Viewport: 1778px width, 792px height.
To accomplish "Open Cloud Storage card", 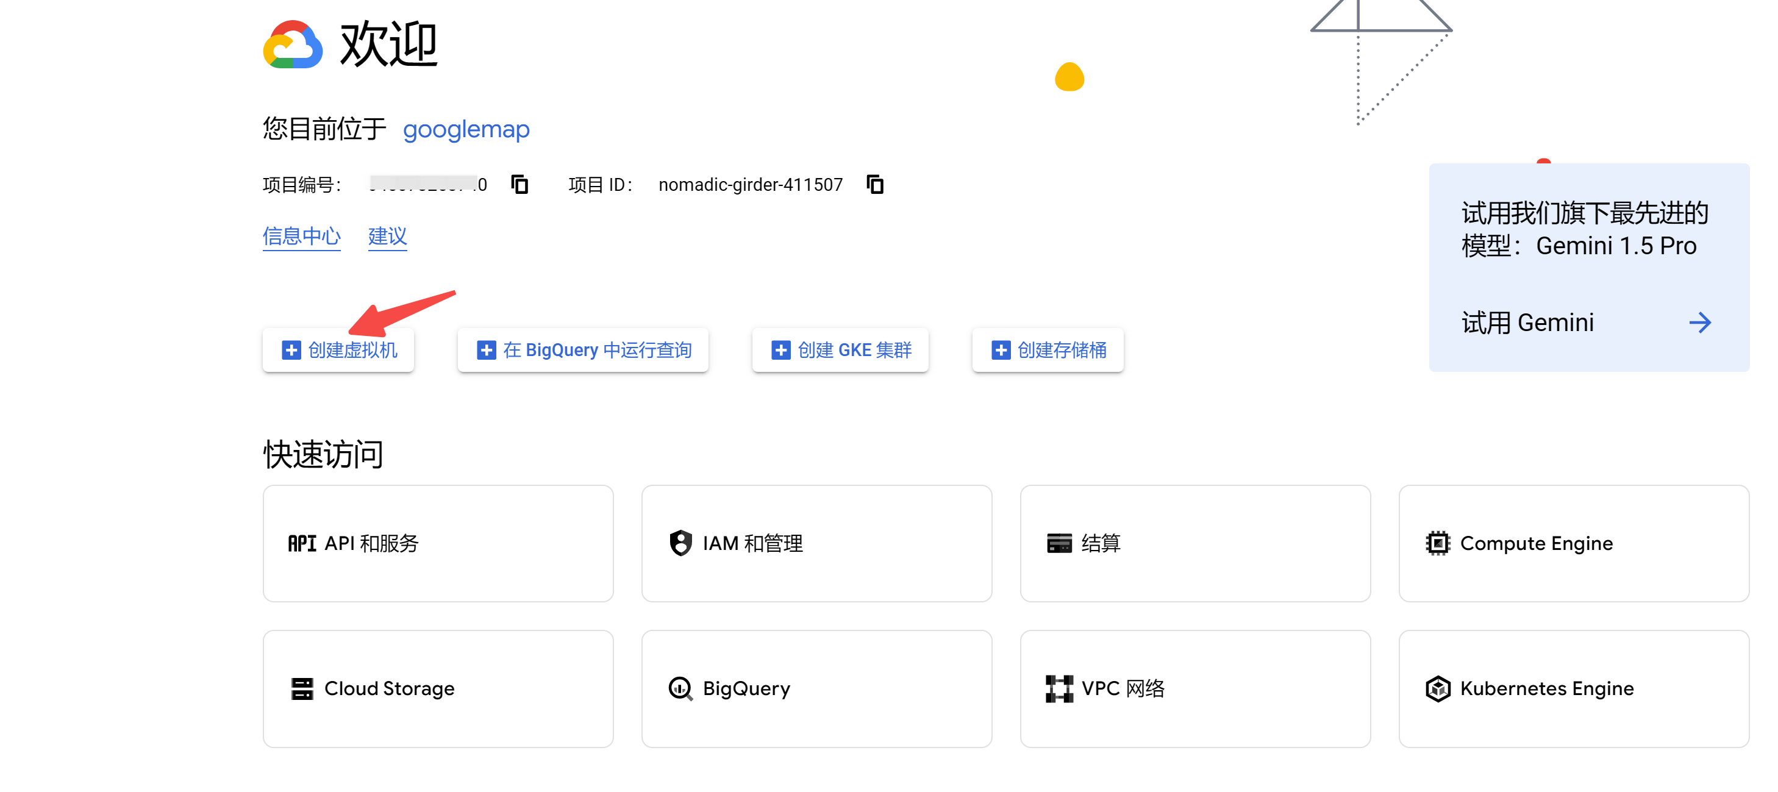I will pyautogui.click(x=438, y=688).
